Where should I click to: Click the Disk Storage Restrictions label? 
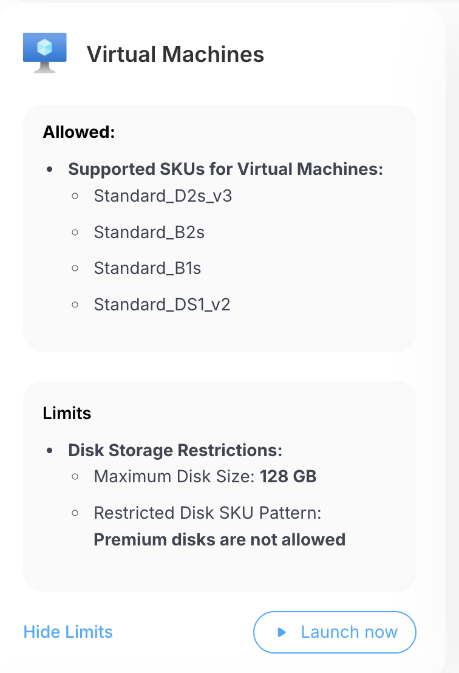point(175,450)
